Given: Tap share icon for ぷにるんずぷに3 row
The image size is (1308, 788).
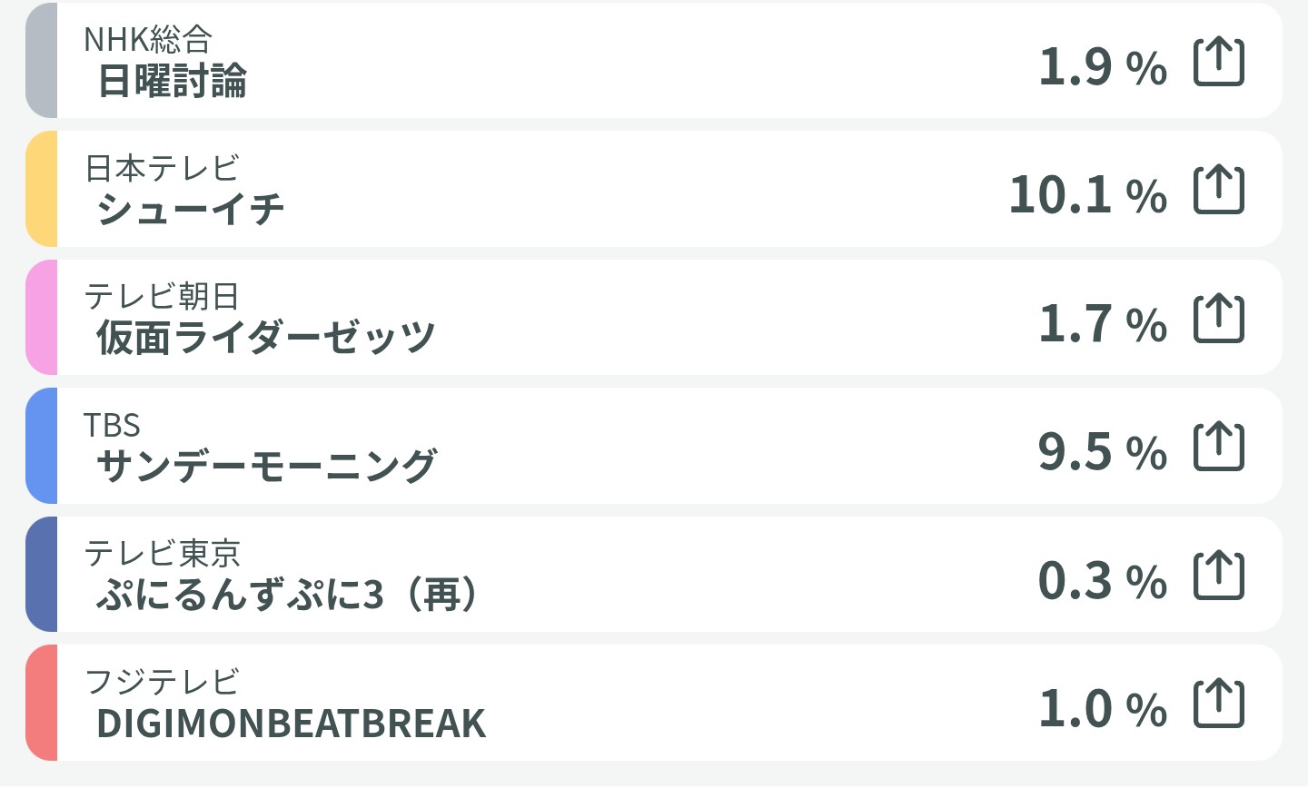Looking at the screenshot, I should tap(1218, 576).
